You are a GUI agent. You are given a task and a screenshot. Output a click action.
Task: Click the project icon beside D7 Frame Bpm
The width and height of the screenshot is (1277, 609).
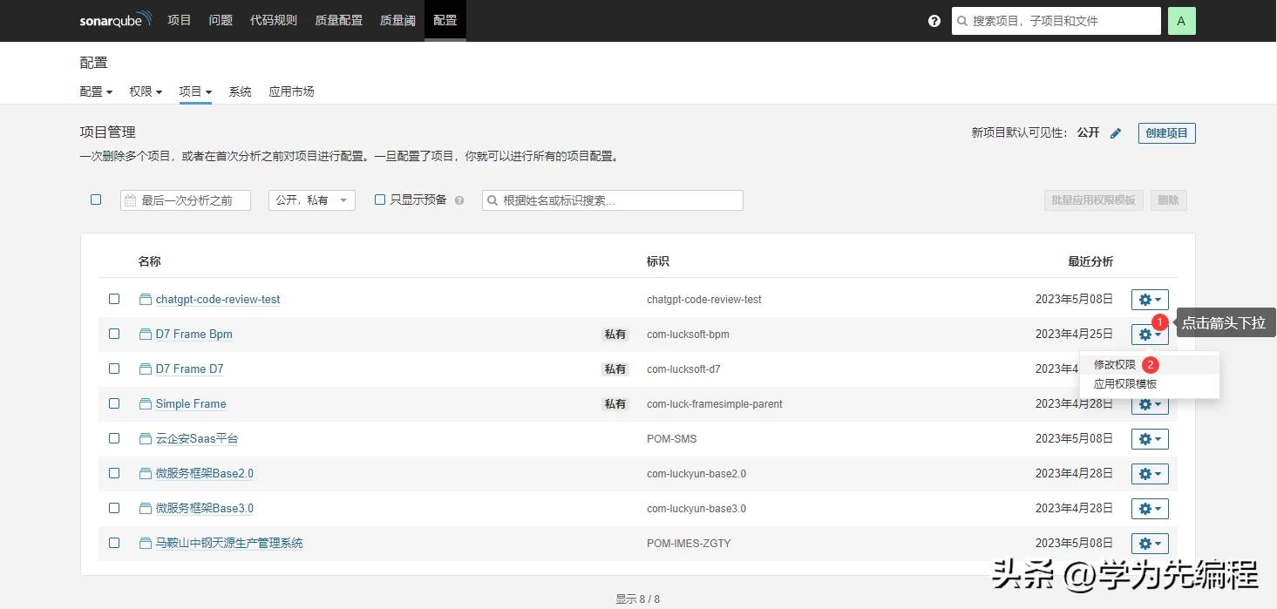click(x=145, y=334)
